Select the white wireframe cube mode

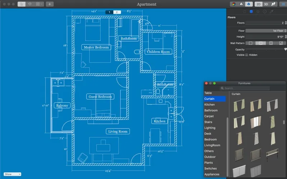click(241, 4)
